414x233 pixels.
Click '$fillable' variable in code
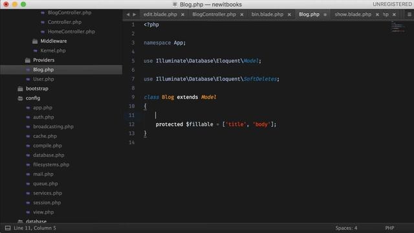click(x=199, y=124)
